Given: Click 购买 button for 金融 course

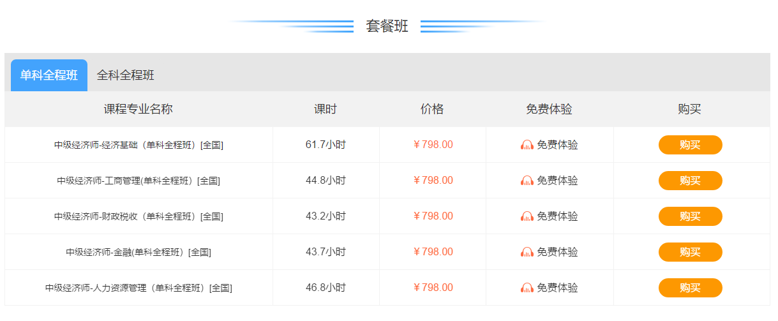Looking at the screenshot, I should pos(690,252).
